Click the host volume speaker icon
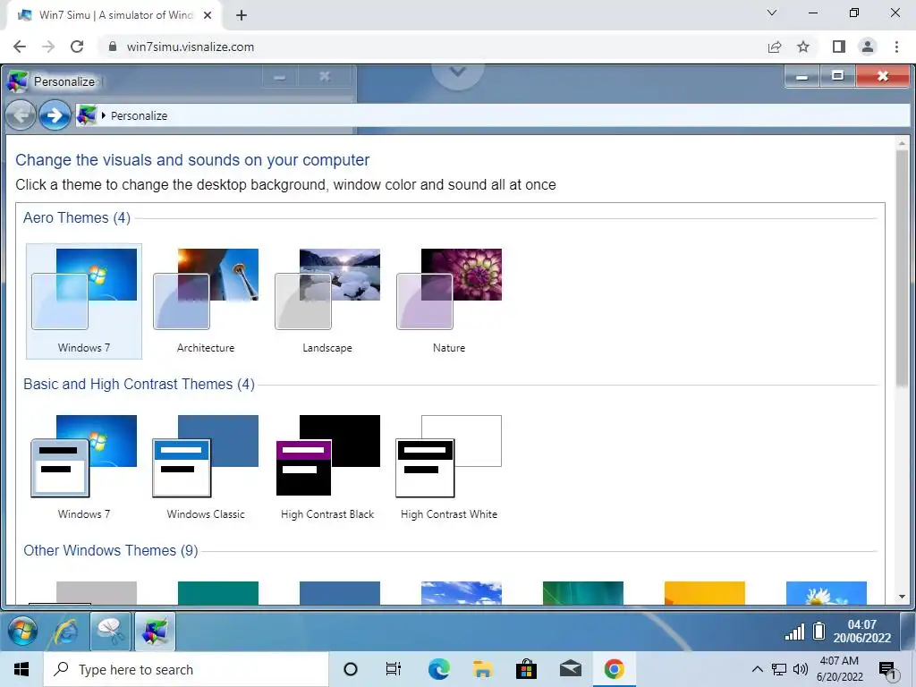Viewport: 916px width, 687px height. pyautogui.click(x=801, y=669)
